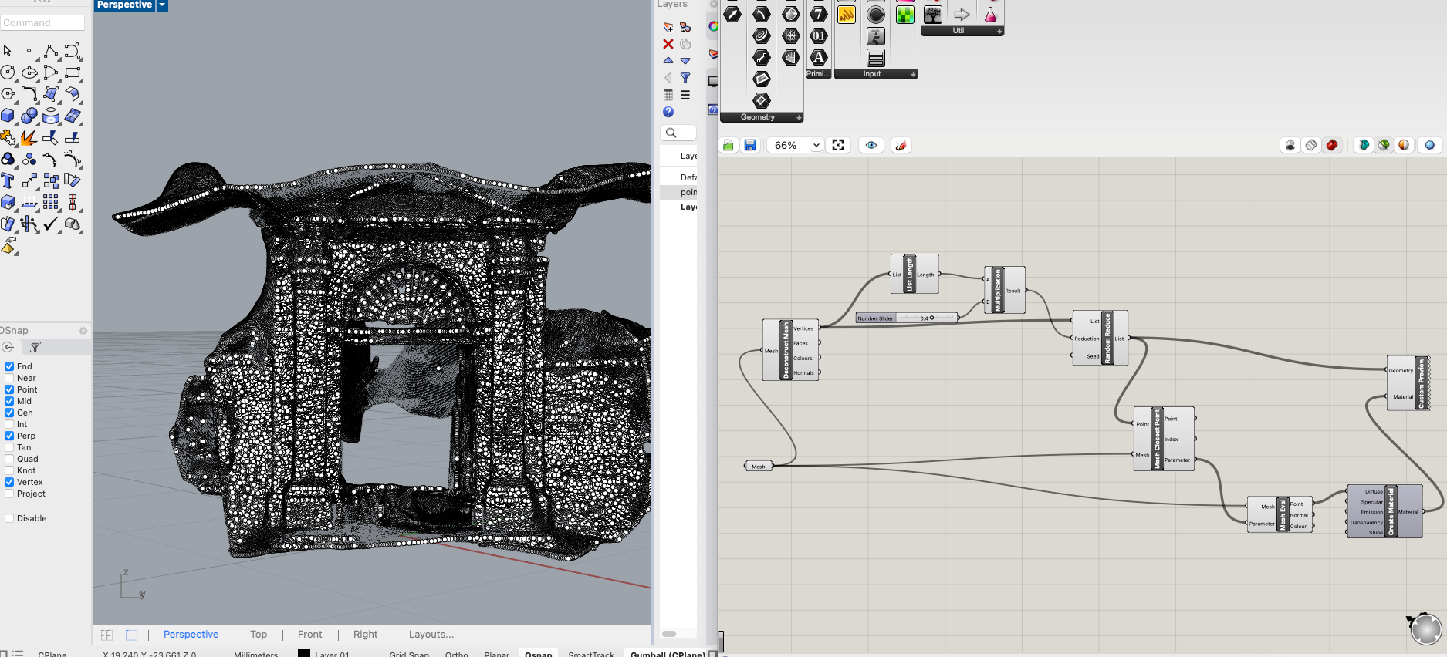Expand the Geometry component panel
The height and width of the screenshot is (657, 1447).
[x=799, y=117]
